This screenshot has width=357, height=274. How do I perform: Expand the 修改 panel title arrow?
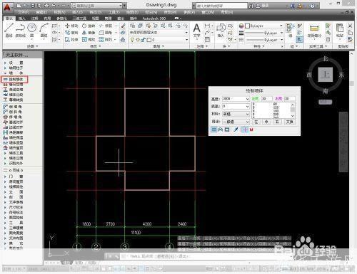(100, 46)
